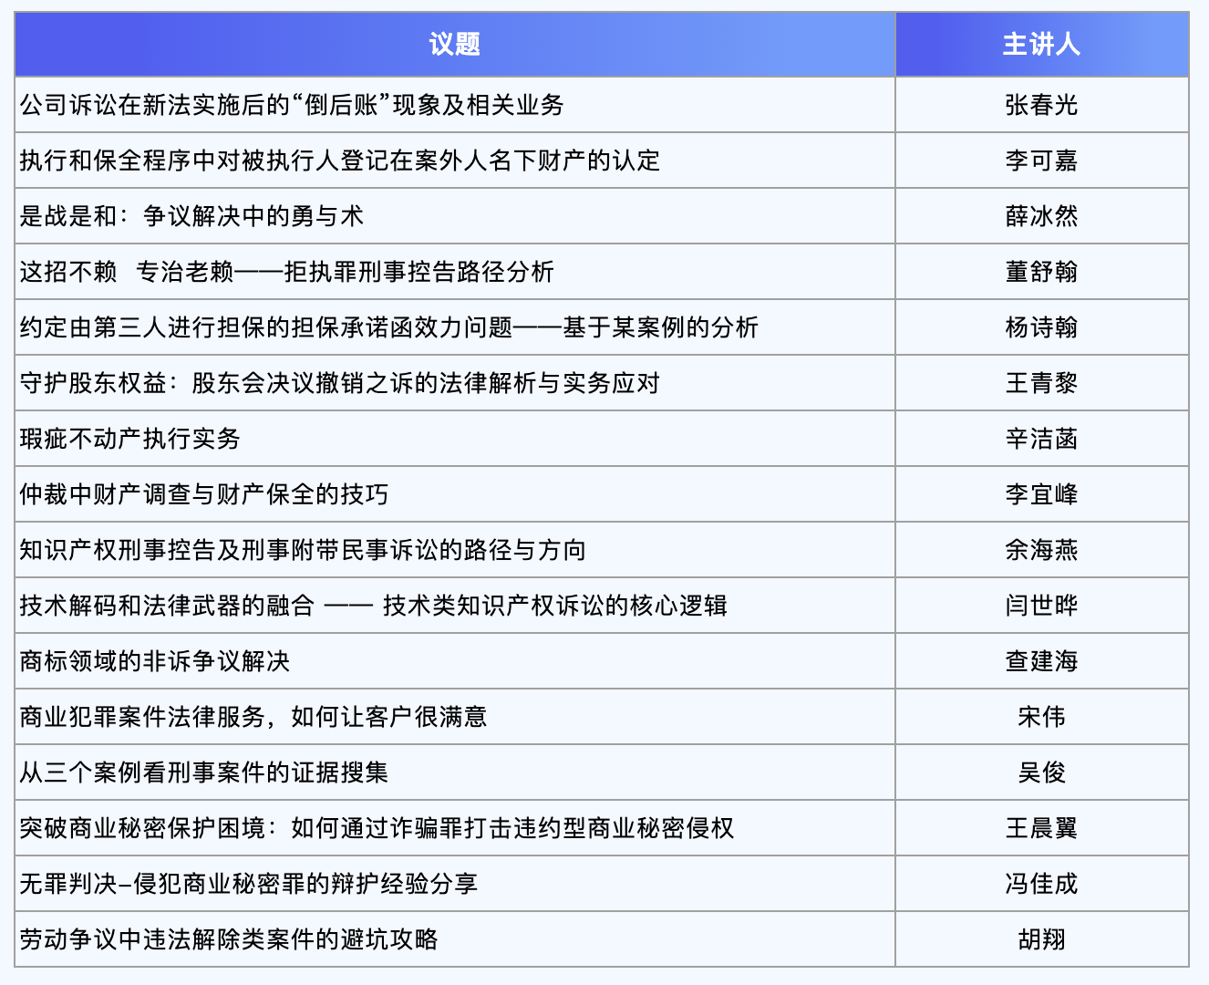Select the topic 仲裁中财产调查与财产保全的技巧
Screen dimensions: 1209x985
point(204,494)
